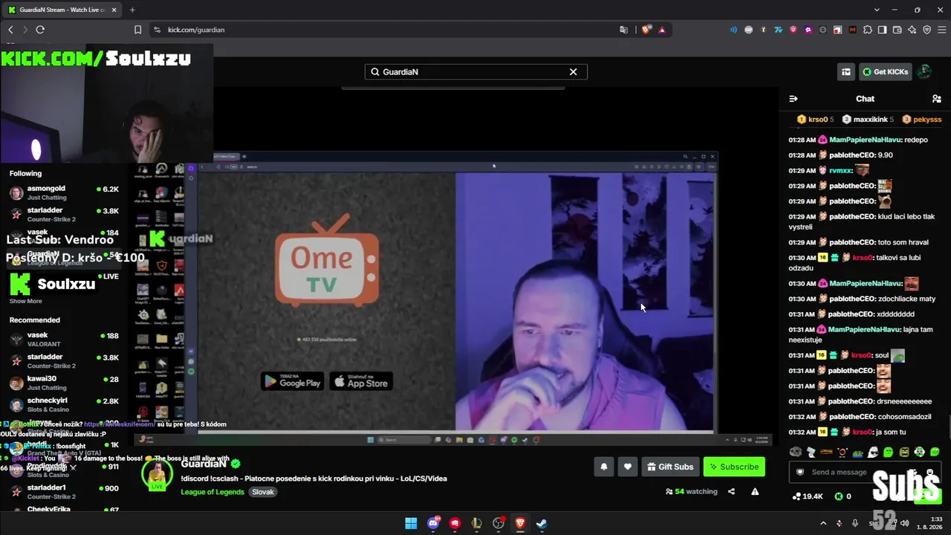Open the taskbar volume control
Screen dimensions: 951x535
[904, 523]
